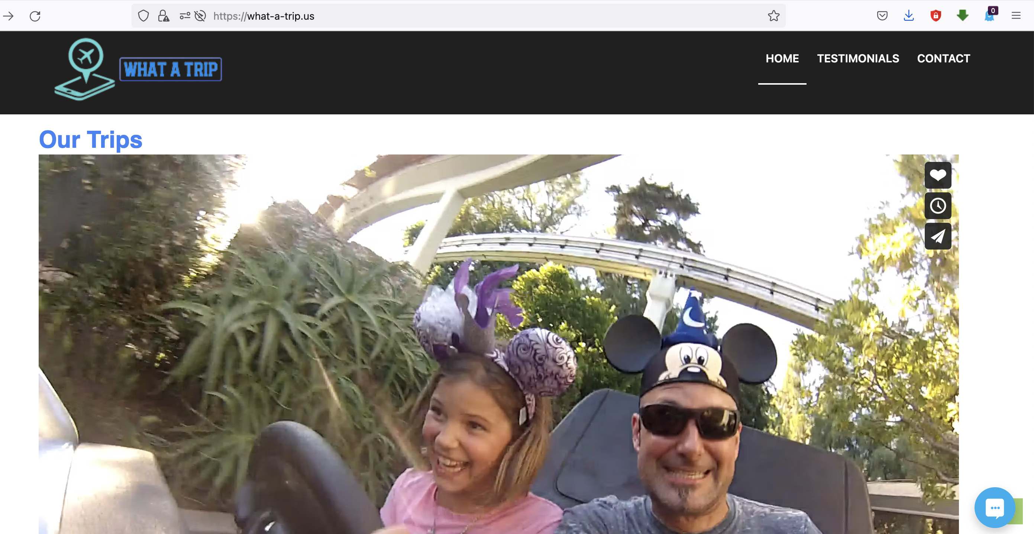Click the green download arrow extension
The width and height of the screenshot is (1034, 534).
[x=963, y=16]
